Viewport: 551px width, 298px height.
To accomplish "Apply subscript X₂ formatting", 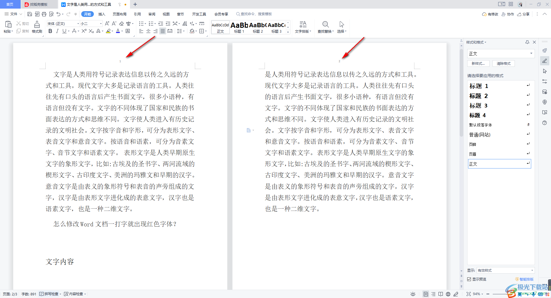I will [91, 31].
